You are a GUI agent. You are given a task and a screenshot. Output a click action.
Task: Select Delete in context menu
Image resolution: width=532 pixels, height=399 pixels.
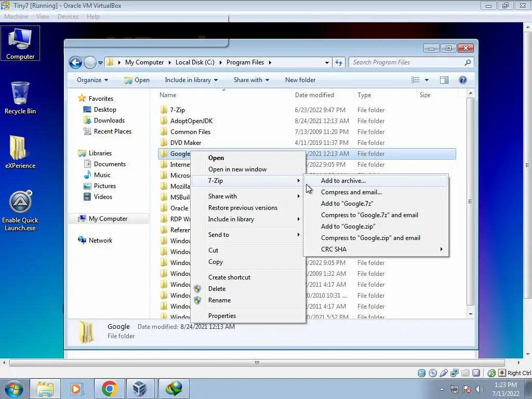click(249, 289)
